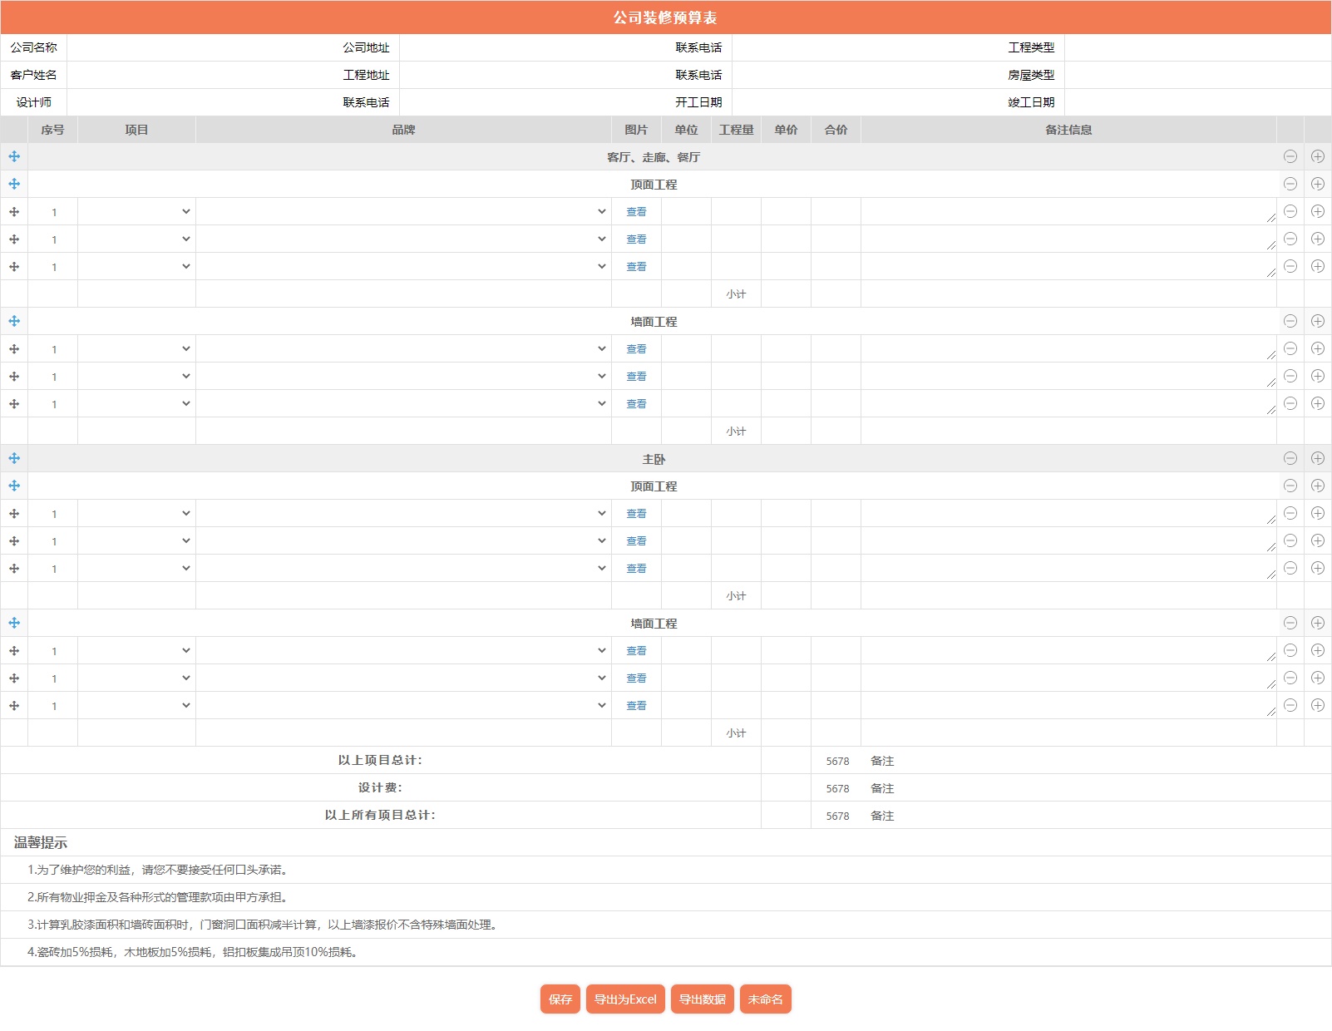
Task: Click the 5678 value in 以上所有项目总计 row
Action: pyautogui.click(x=837, y=816)
